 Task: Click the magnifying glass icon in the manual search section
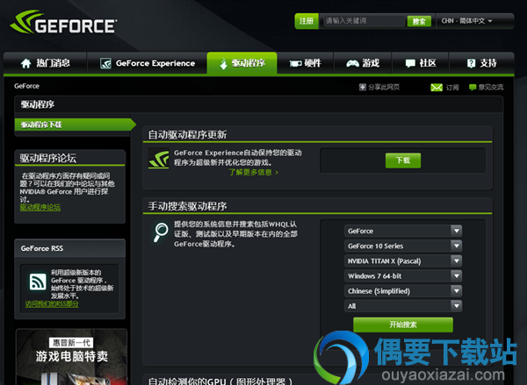point(161,232)
